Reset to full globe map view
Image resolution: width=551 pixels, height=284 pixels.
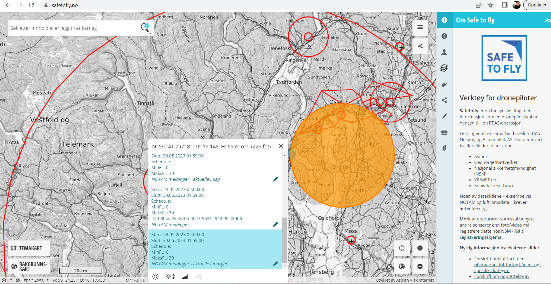click(402, 266)
